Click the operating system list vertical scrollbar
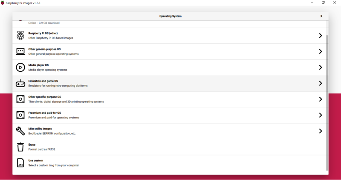Viewport: 341px width, 180px height. pyautogui.click(x=327, y=102)
